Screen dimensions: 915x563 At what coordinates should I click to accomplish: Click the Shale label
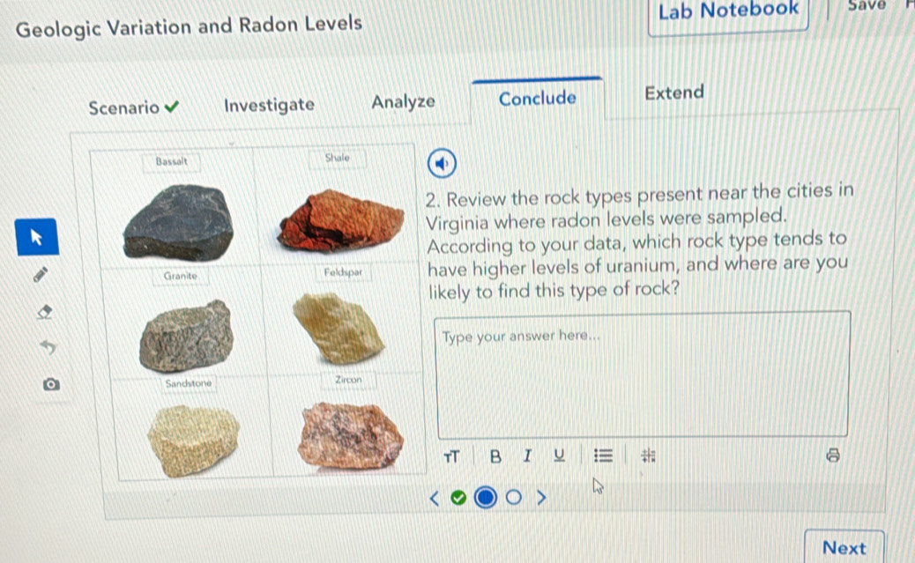(x=338, y=158)
